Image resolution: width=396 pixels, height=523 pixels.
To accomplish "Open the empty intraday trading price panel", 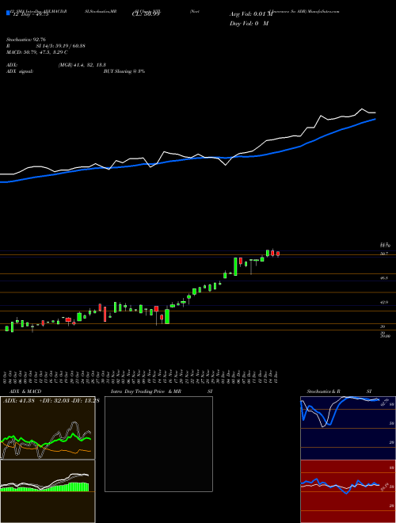I will [158, 444].
